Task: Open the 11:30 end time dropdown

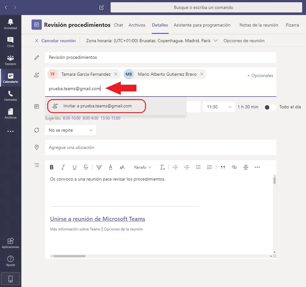Action: pos(219,107)
